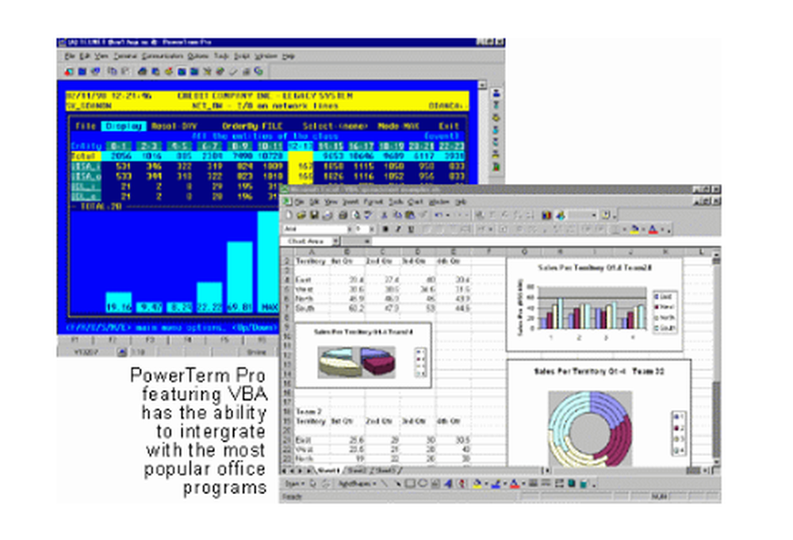Open the Draw dropdown on drawing toolbar

(294, 484)
